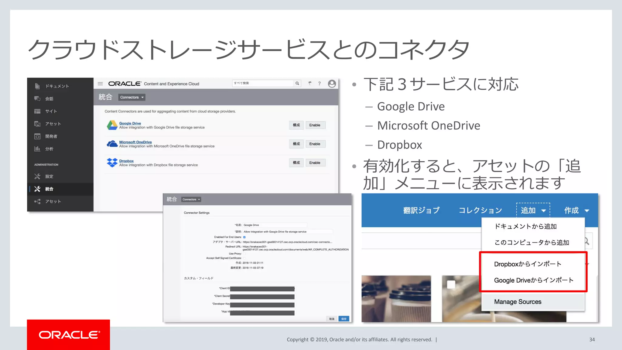This screenshot has height=350, width=622.
Task: Click Enable button for Microsoft OneDrive
Action: [315, 144]
